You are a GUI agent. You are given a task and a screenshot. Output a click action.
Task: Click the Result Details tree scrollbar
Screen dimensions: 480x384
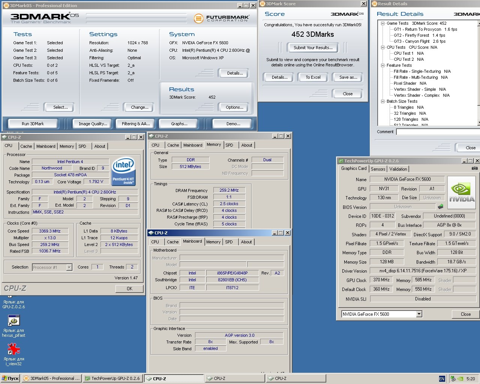click(478, 73)
